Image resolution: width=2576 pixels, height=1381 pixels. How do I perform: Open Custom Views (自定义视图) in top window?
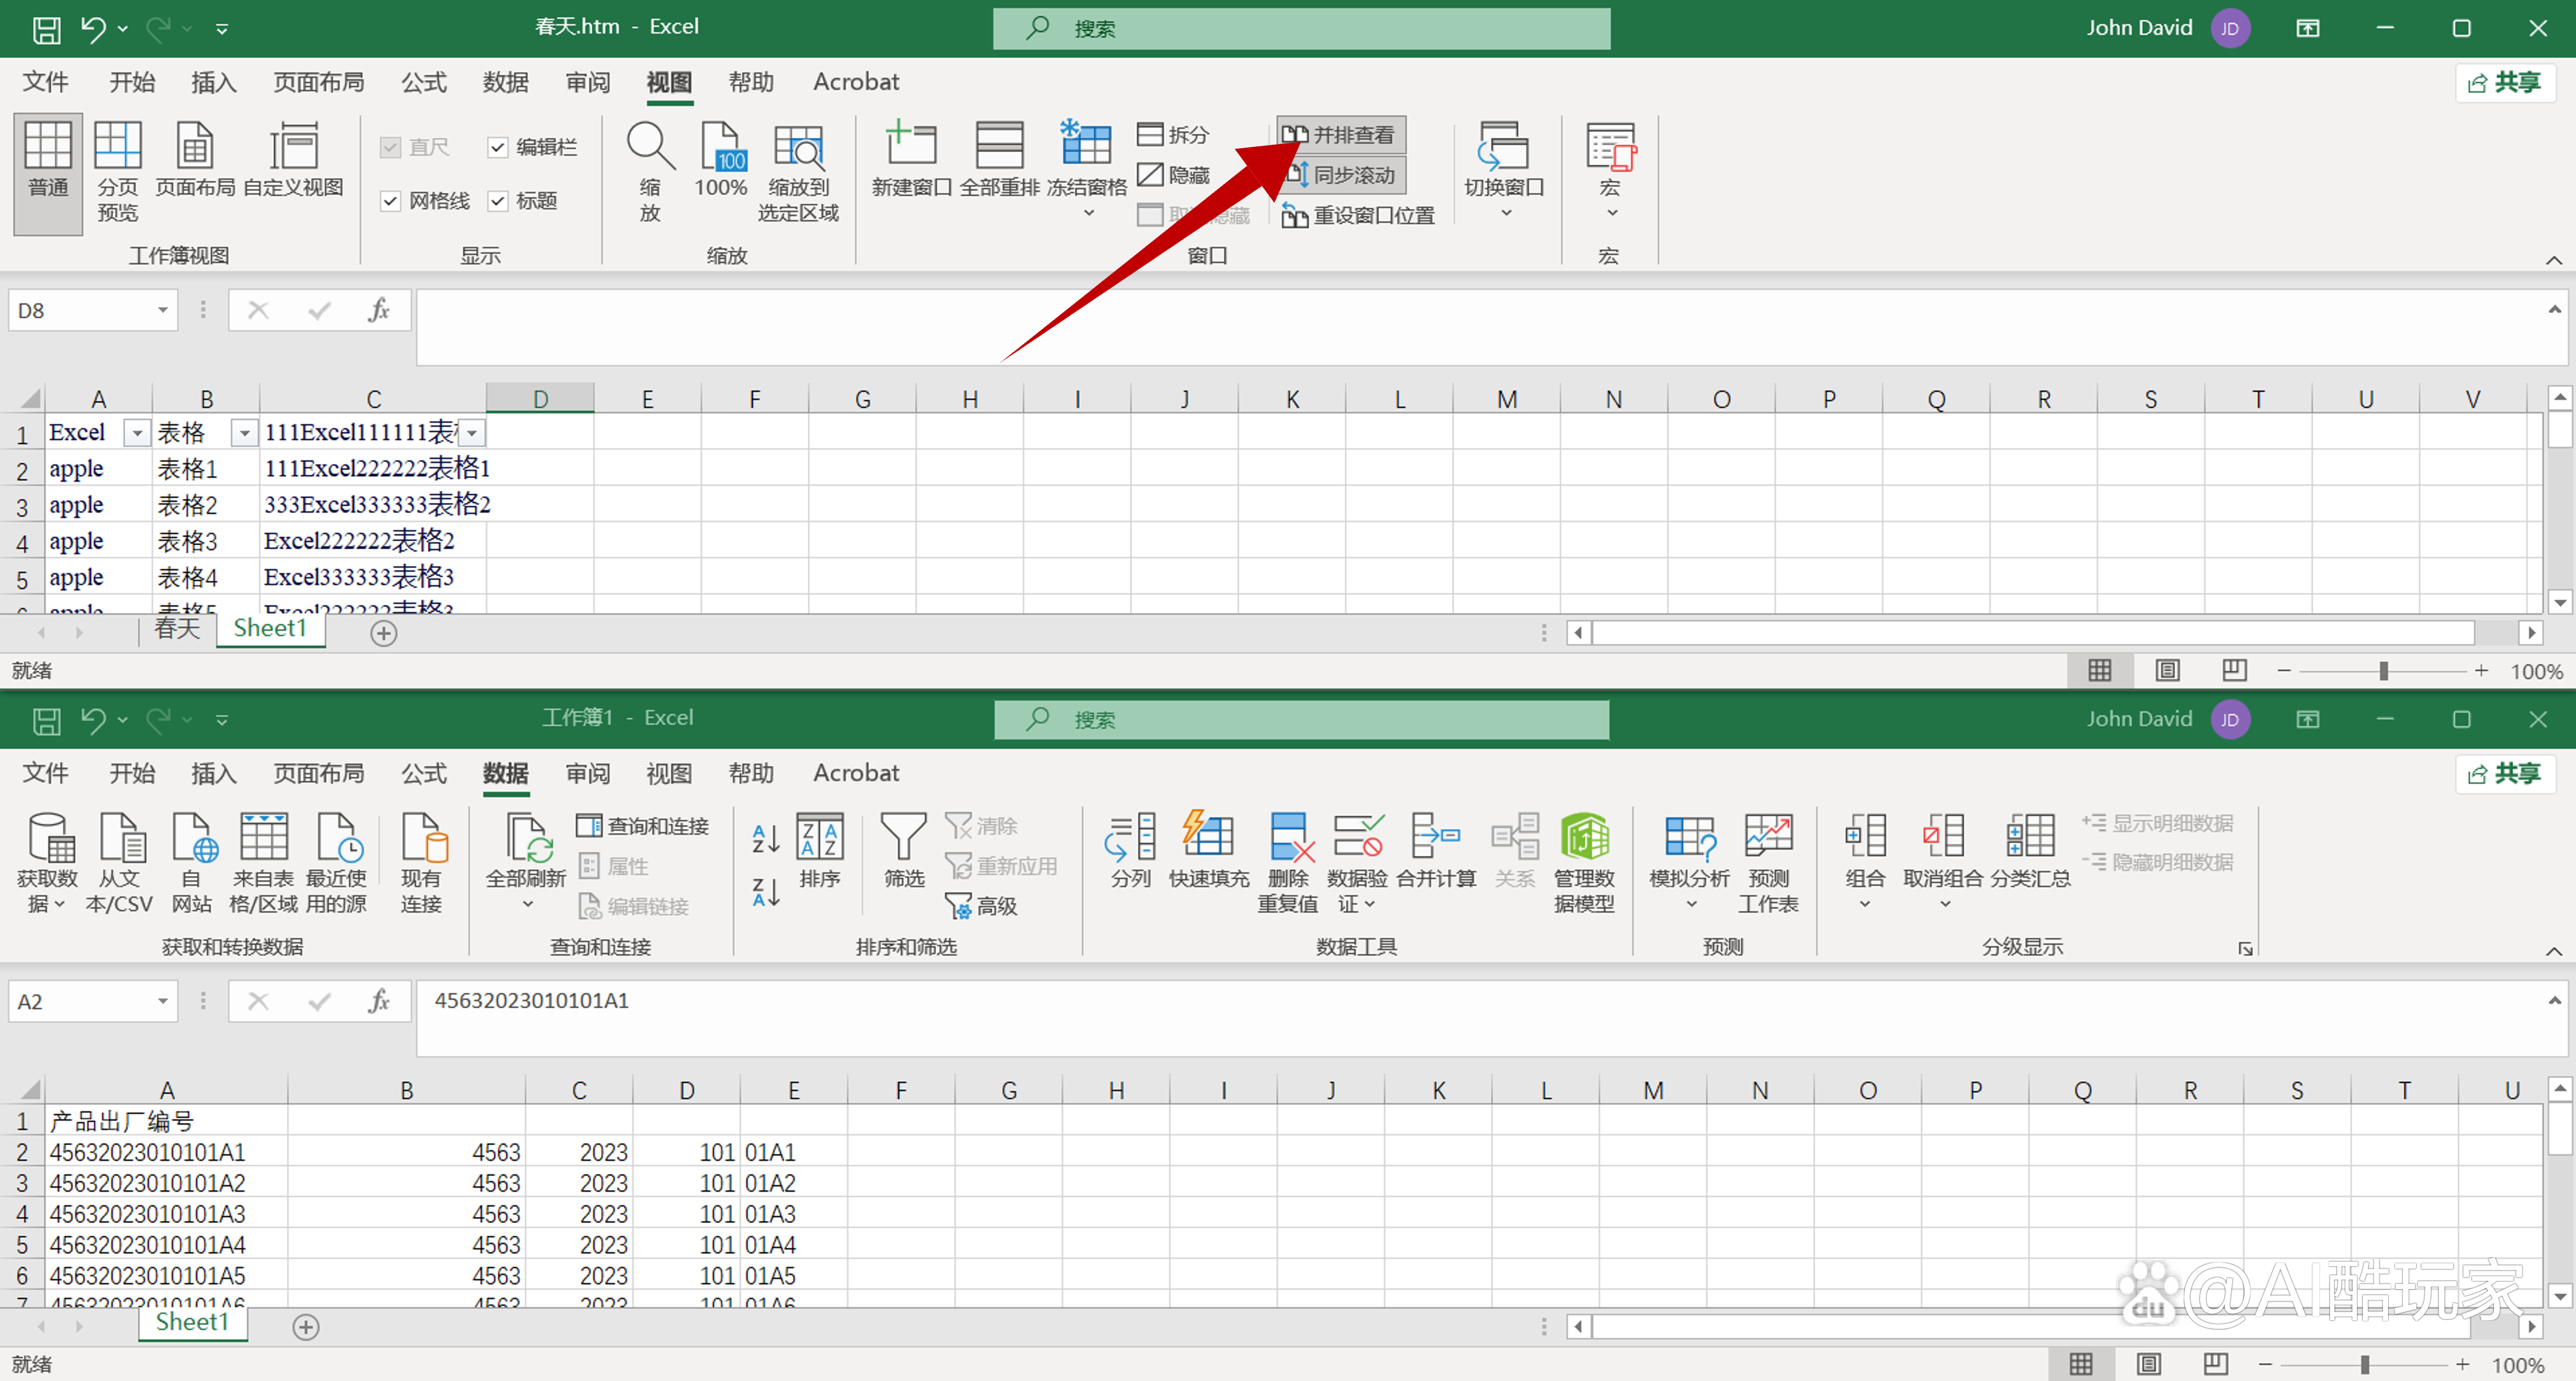pyautogui.click(x=293, y=160)
